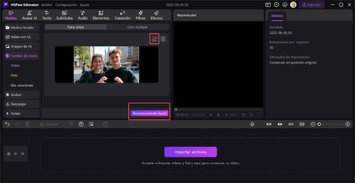Open the Descargar option
This screenshot has width=355, height=183.
point(22,104)
